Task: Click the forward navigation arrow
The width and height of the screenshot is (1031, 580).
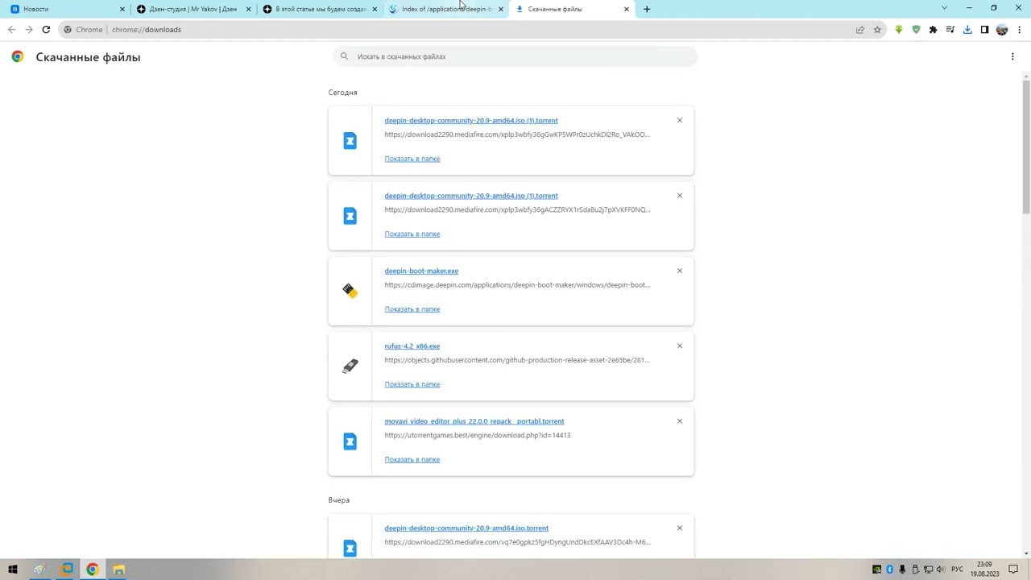Action: pos(29,30)
